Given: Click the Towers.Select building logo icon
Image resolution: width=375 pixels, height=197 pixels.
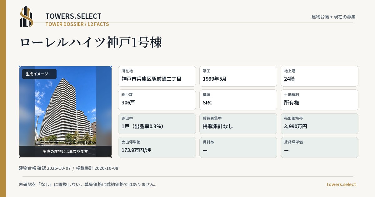Looking at the screenshot, I should point(27,16).
